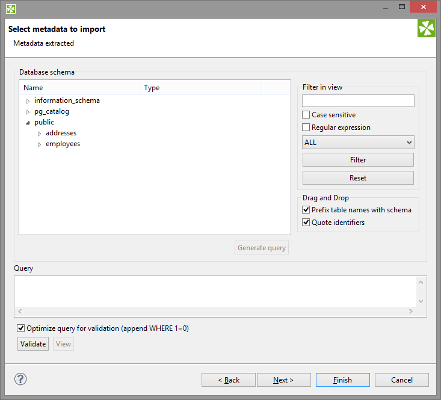Click the application icon in title bar
Screen dimensions: 441x400
[x=11, y=8]
